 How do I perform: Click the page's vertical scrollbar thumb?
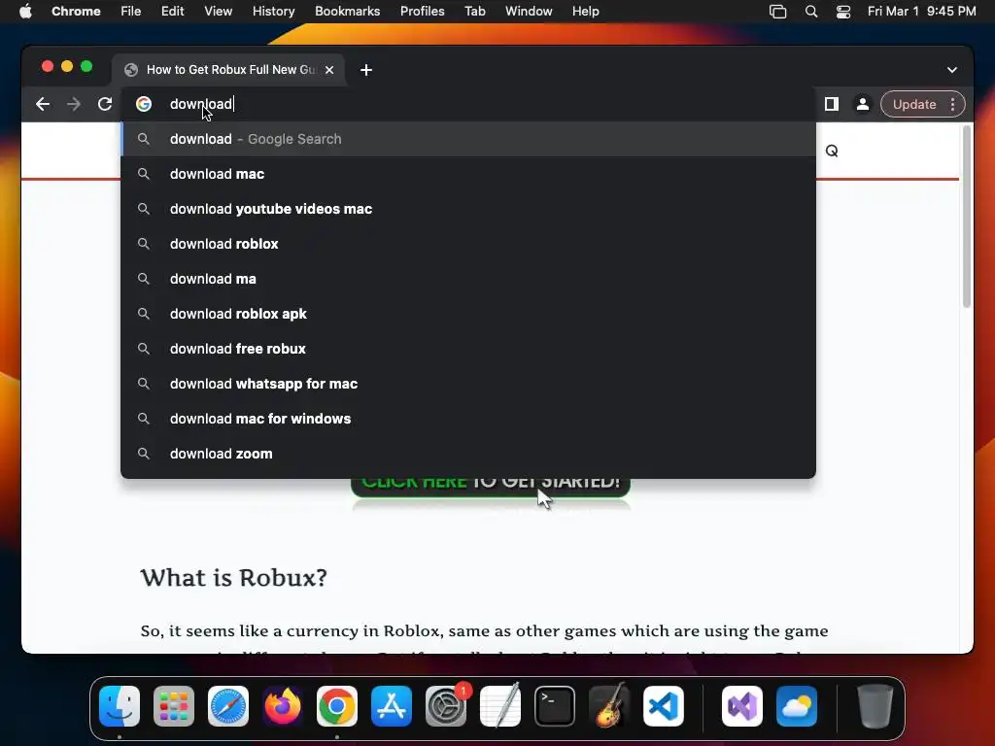pos(967,217)
